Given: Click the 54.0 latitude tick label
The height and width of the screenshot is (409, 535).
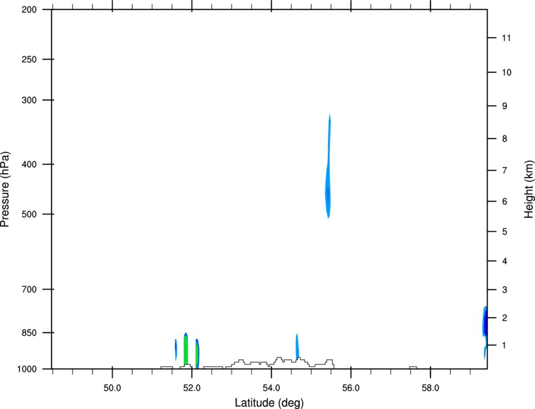Looking at the screenshot, I should coord(271,388).
